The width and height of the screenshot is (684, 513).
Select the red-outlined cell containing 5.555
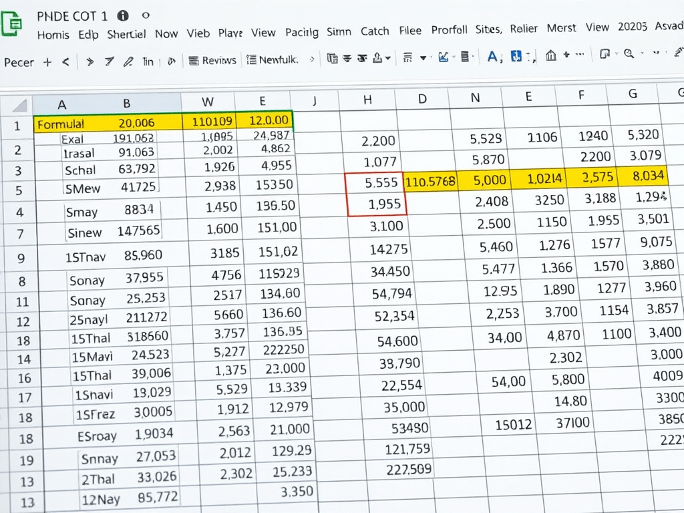coord(375,182)
